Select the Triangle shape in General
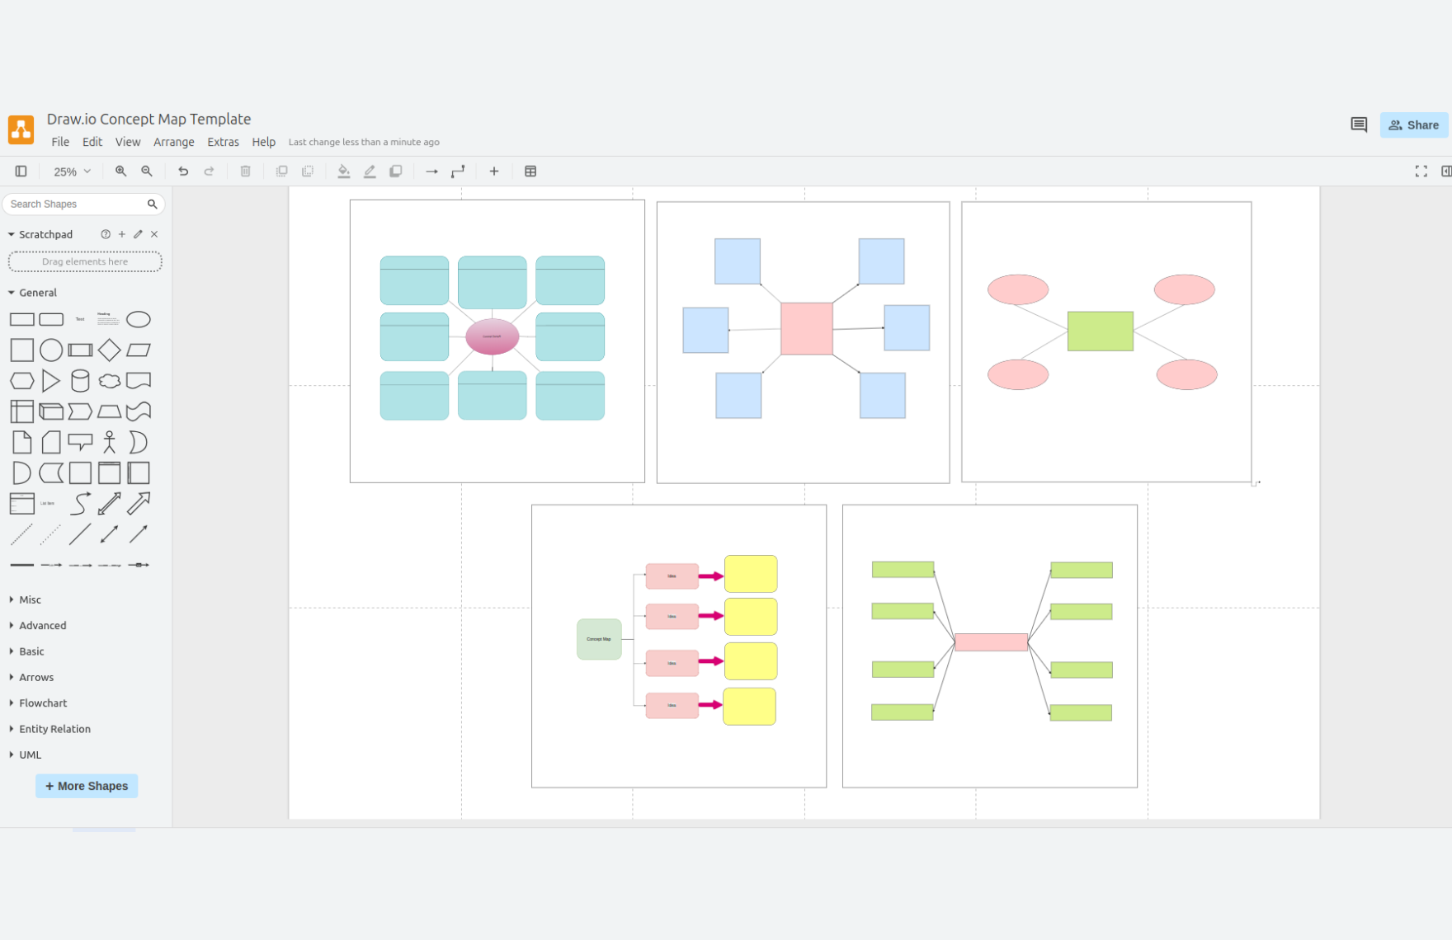Image resolution: width=1452 pixels, height=940 pixels. (51, 380)
